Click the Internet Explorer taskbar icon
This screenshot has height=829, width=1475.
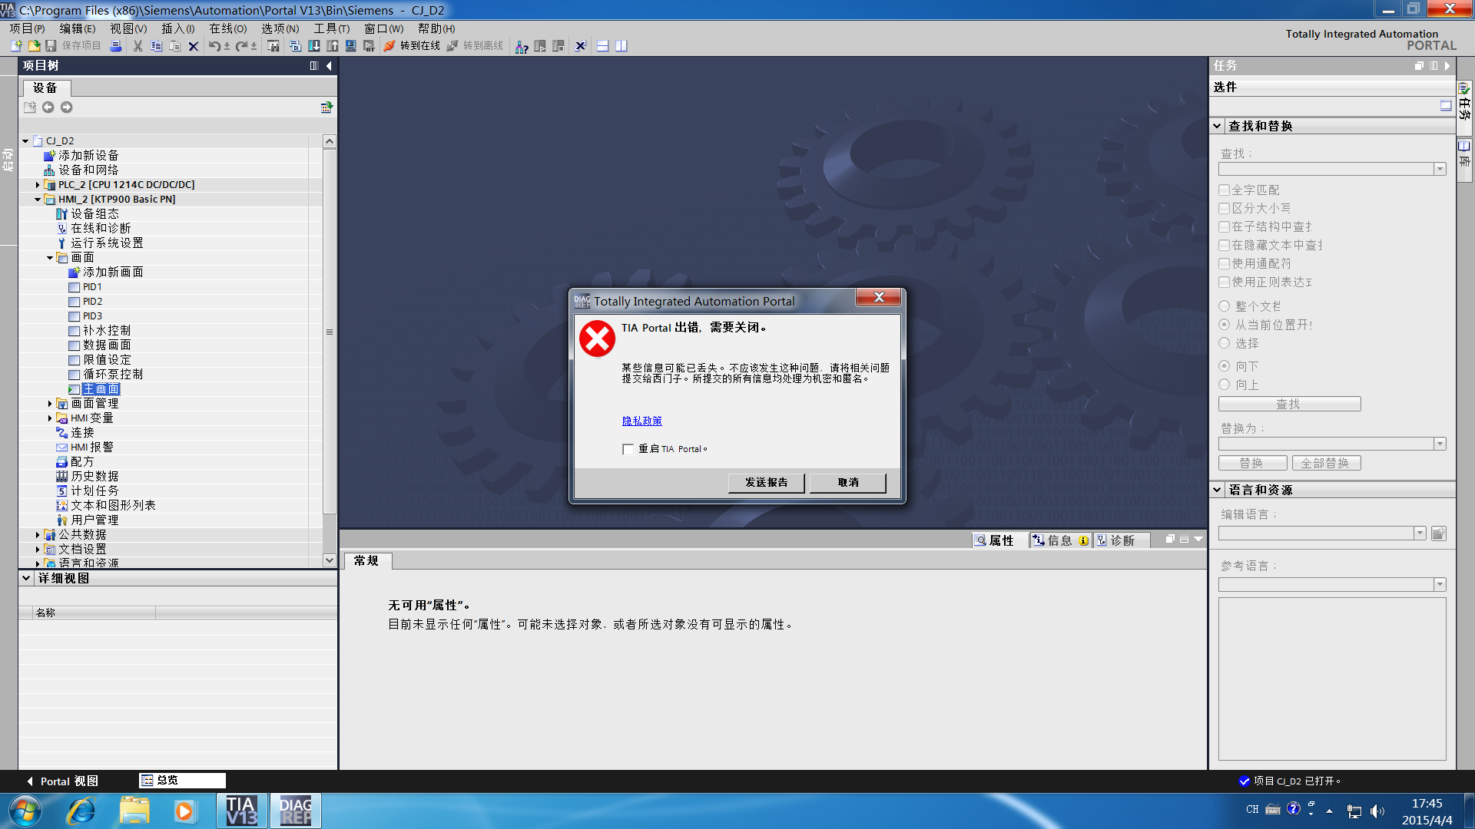tap(81, 811)
